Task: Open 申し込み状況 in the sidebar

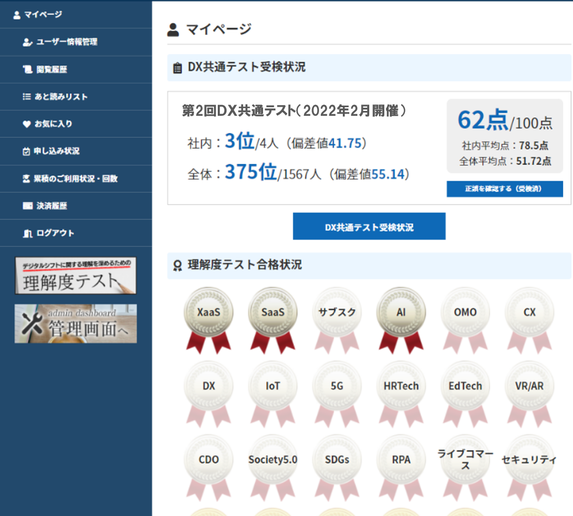Action: coord(75,151)
